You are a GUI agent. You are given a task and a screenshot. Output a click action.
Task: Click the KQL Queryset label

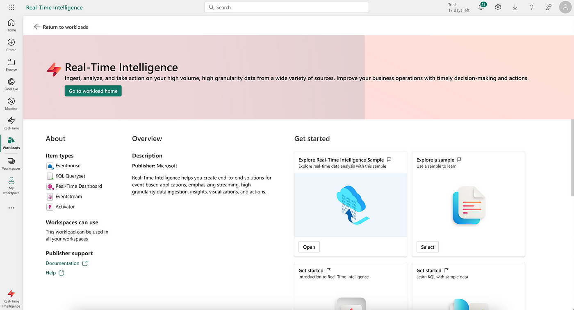pos(70,176)
